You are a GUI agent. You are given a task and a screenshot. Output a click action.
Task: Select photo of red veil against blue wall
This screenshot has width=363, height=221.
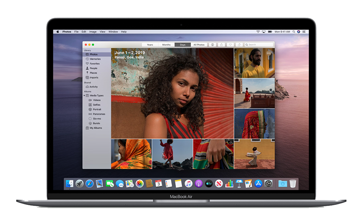point(255,124)
